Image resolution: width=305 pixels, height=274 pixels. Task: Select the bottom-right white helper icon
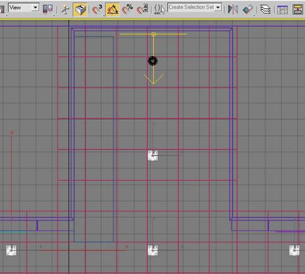point(294,250)
